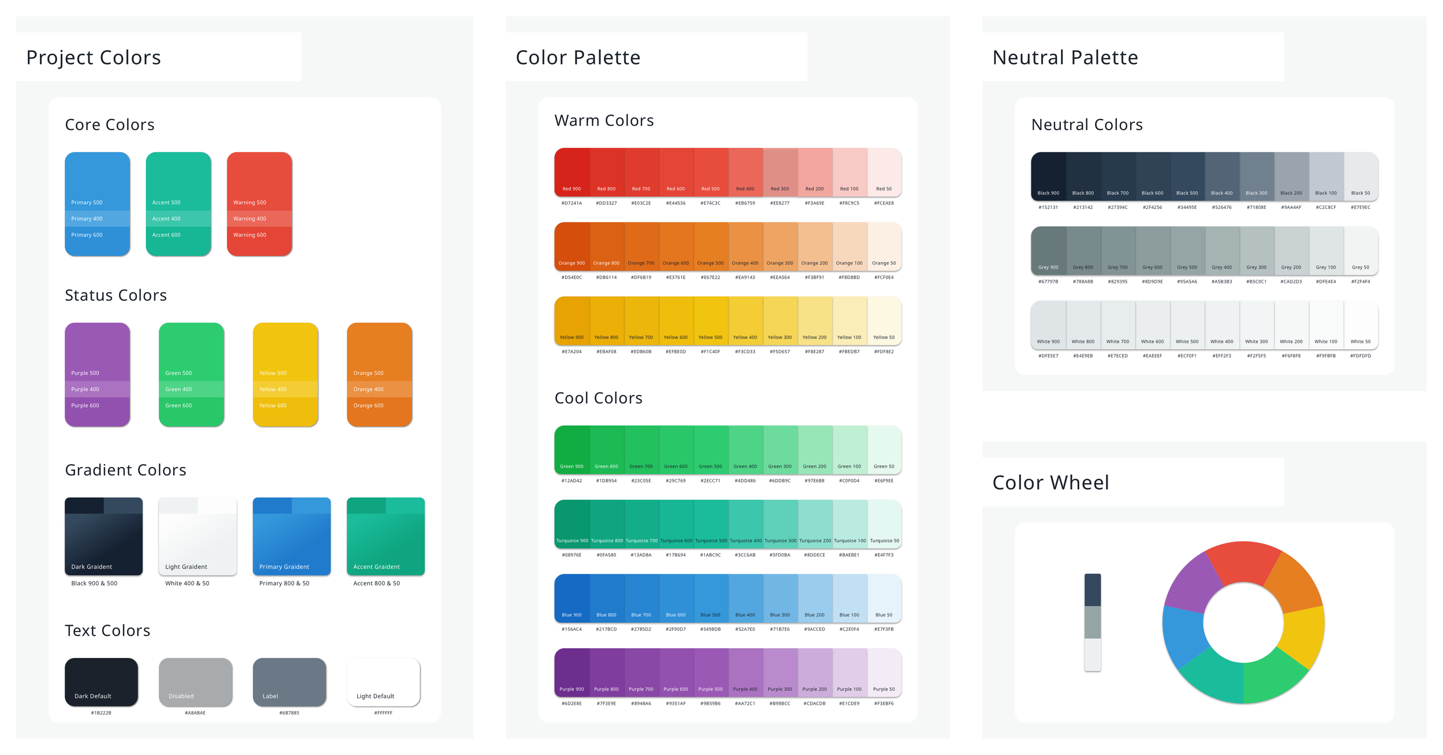Click the Label text color swatch
Image resolution: width=1443 pixels, height=755 pixels.
tap(289, 682)
